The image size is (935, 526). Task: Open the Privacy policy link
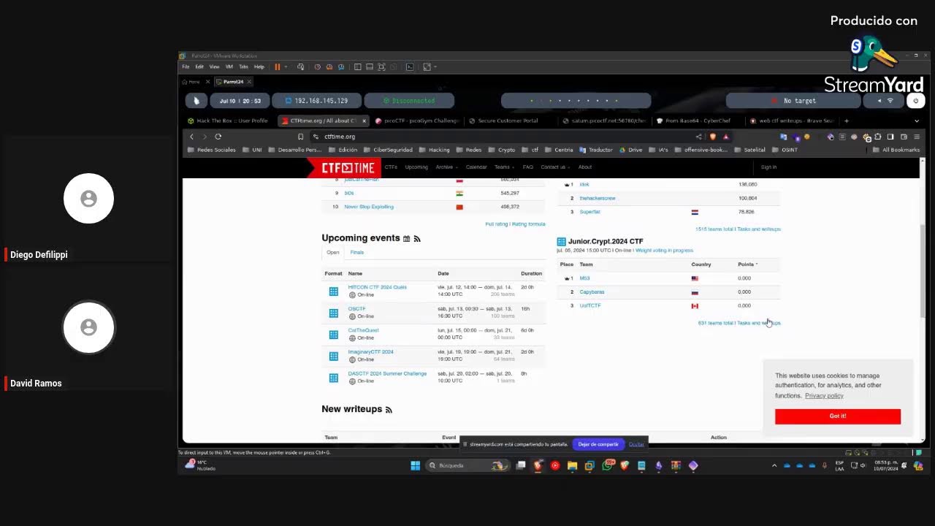(824, 395)
